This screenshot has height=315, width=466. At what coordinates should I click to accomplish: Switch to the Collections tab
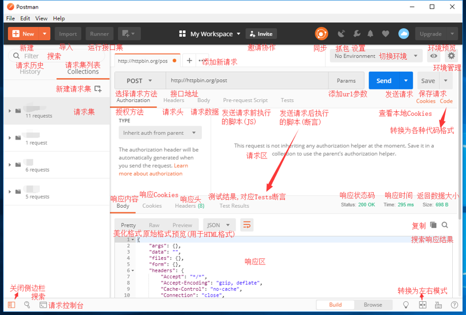(83, 72)
